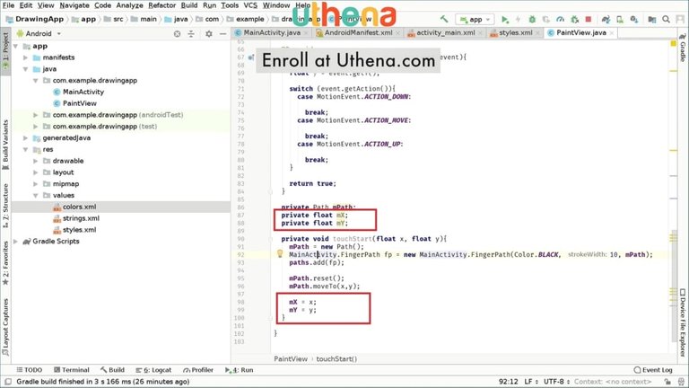Toggle the Layout Captures side panel
This screenshot has height=388, width=689.
(x=5, y=327)
